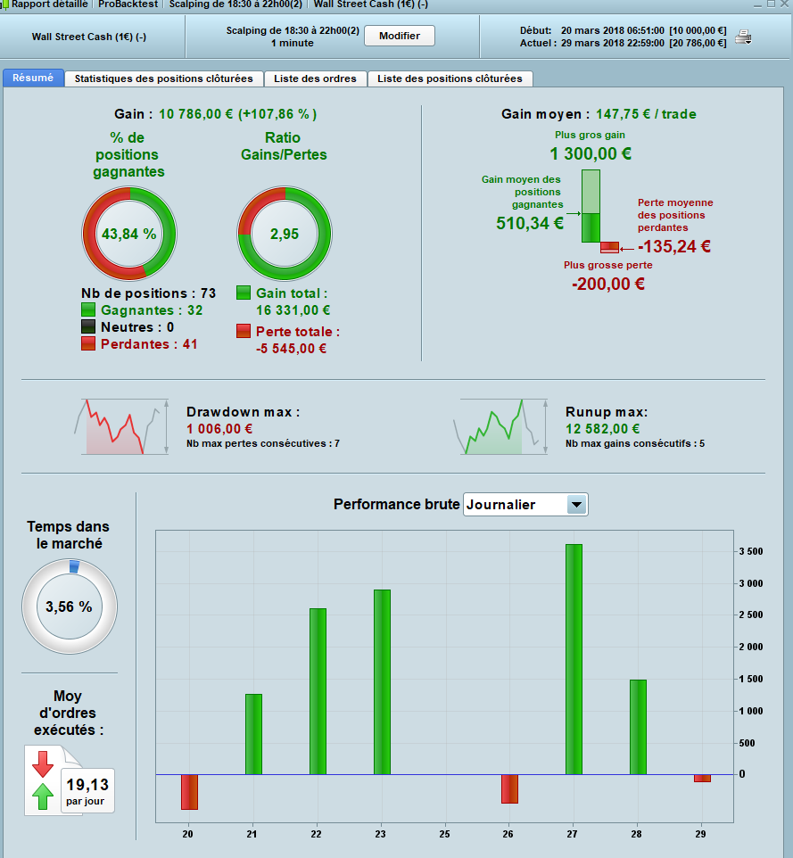Click the Temps dans le marché gauge
This screenshot has width=793, height=858.
pyautogui.click(x=70, y=606)
